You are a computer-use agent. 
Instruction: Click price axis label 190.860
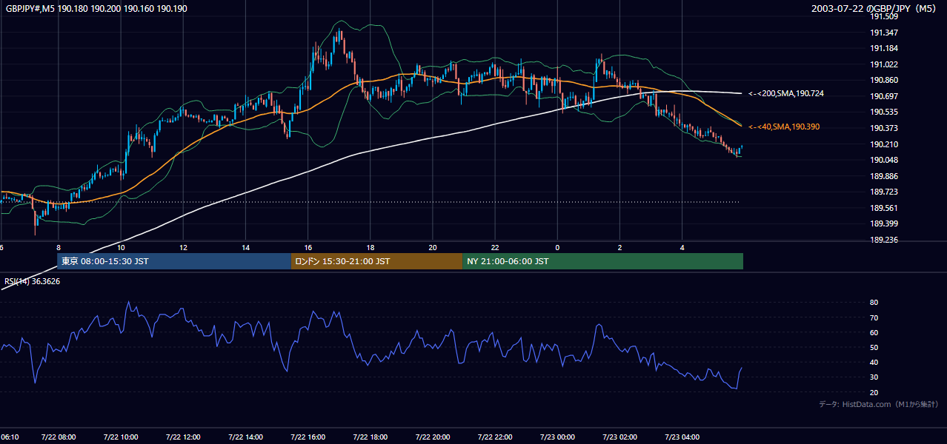[x=885, y=80]
